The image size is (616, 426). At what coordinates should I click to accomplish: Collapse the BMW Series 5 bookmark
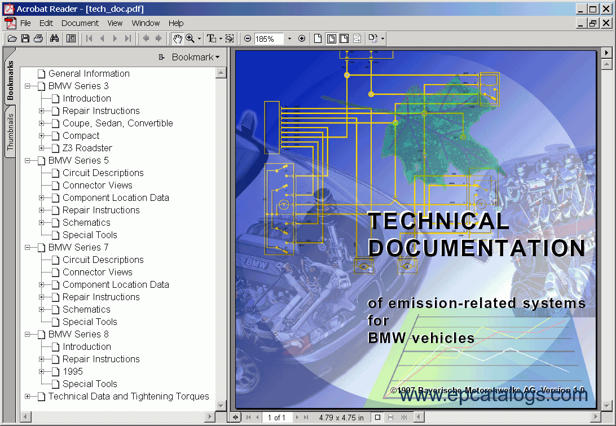click(28, 161)
